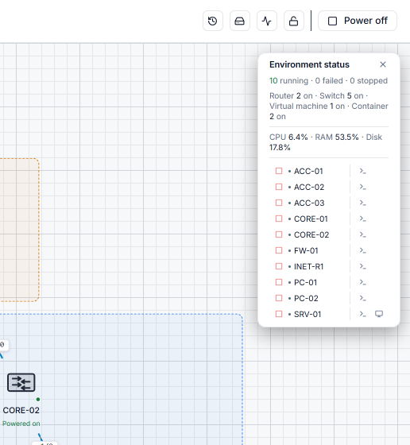
Task: Click the Powered on status under CORE-02
Action: tap(21, 424)
